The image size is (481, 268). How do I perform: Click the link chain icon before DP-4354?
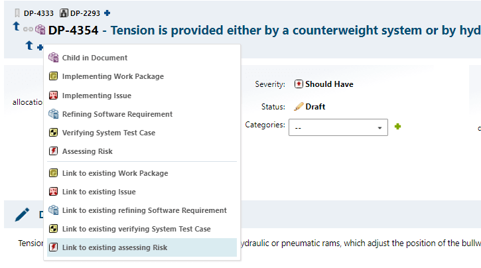point(28,29)
